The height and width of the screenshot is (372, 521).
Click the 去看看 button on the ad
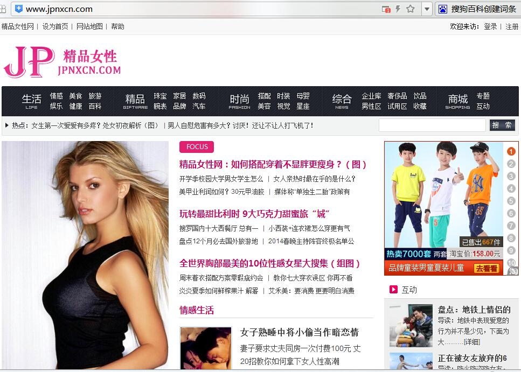click(x=486, y=268)
